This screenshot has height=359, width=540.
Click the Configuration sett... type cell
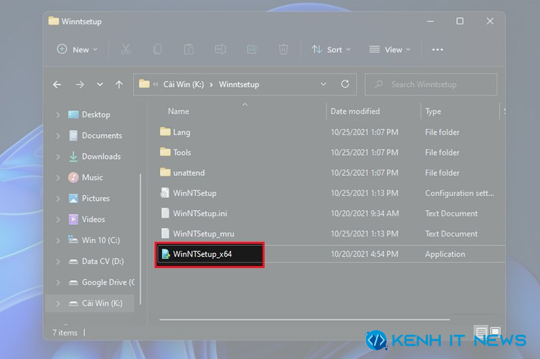[460, 193]
